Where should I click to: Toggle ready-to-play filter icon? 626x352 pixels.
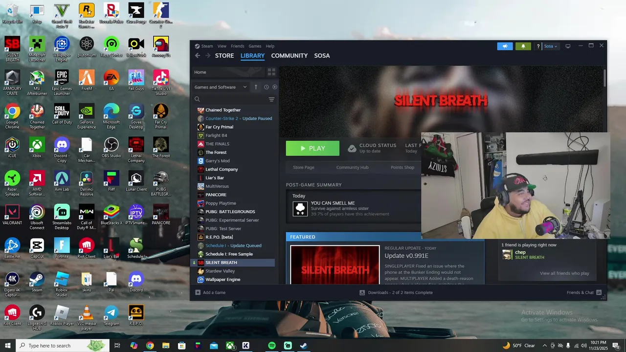274,87
